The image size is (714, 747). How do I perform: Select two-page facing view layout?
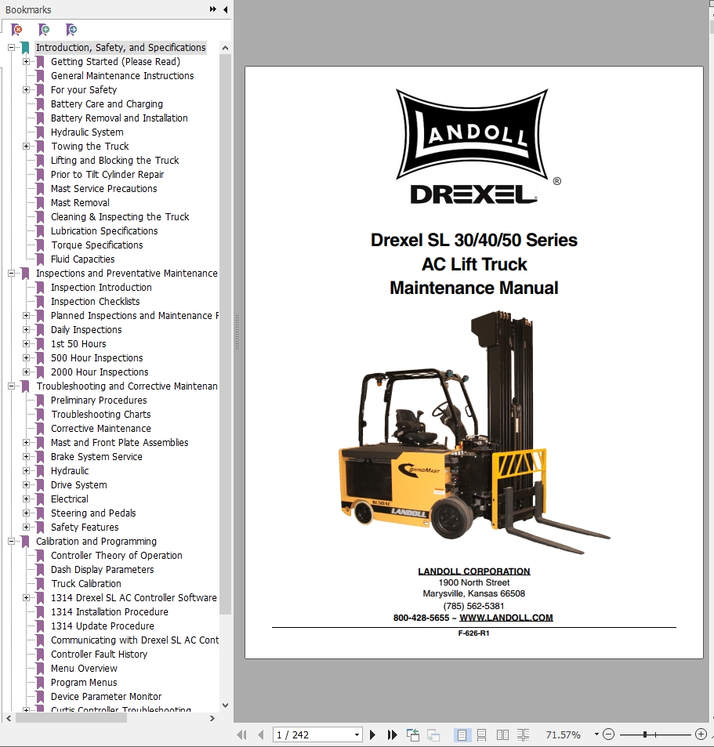(x=502, y=734)
